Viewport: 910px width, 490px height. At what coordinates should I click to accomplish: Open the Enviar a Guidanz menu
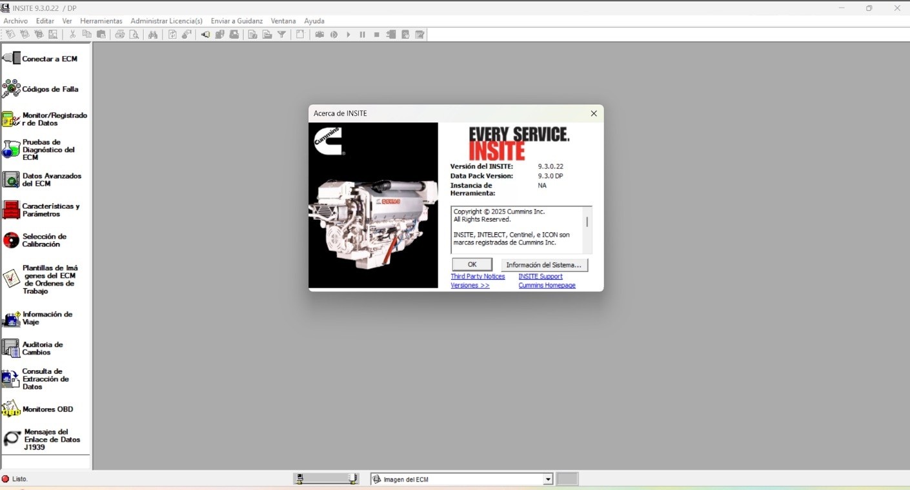(237, 21)
